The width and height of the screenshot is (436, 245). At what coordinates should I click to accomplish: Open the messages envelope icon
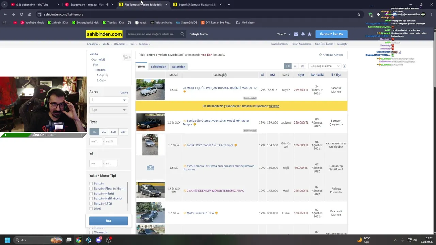[x=296, y=34]
